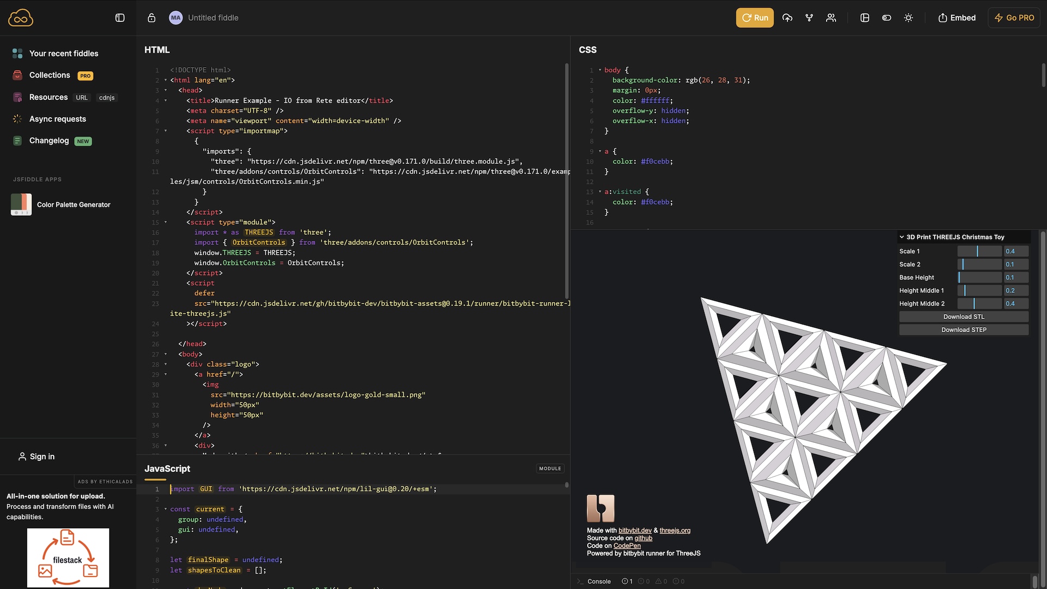Viewport: 1047px width, 589px height.
Task: Click the JSFiddle cloud logo
Action: point(21,17)
